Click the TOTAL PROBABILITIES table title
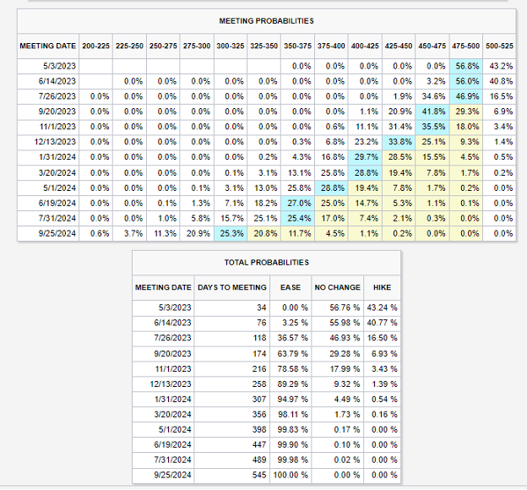Screen dimensions: 527x490 click(x=266, y=263)
